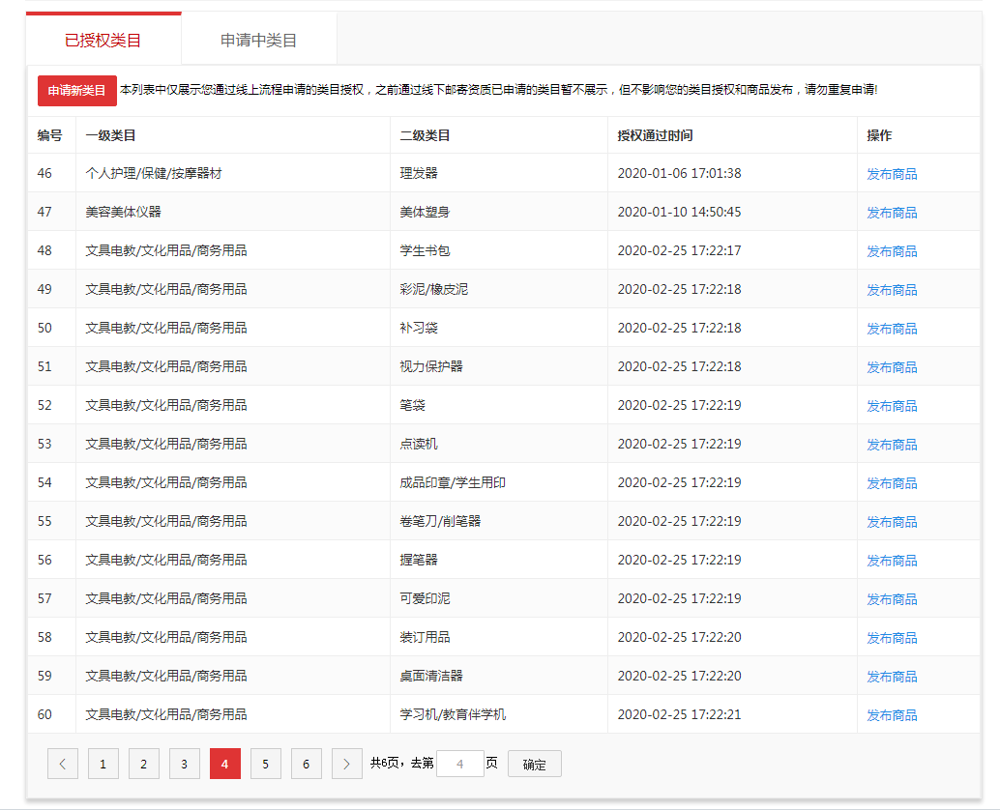Open 发布商品 for the 理发器 category

[891, 173]
